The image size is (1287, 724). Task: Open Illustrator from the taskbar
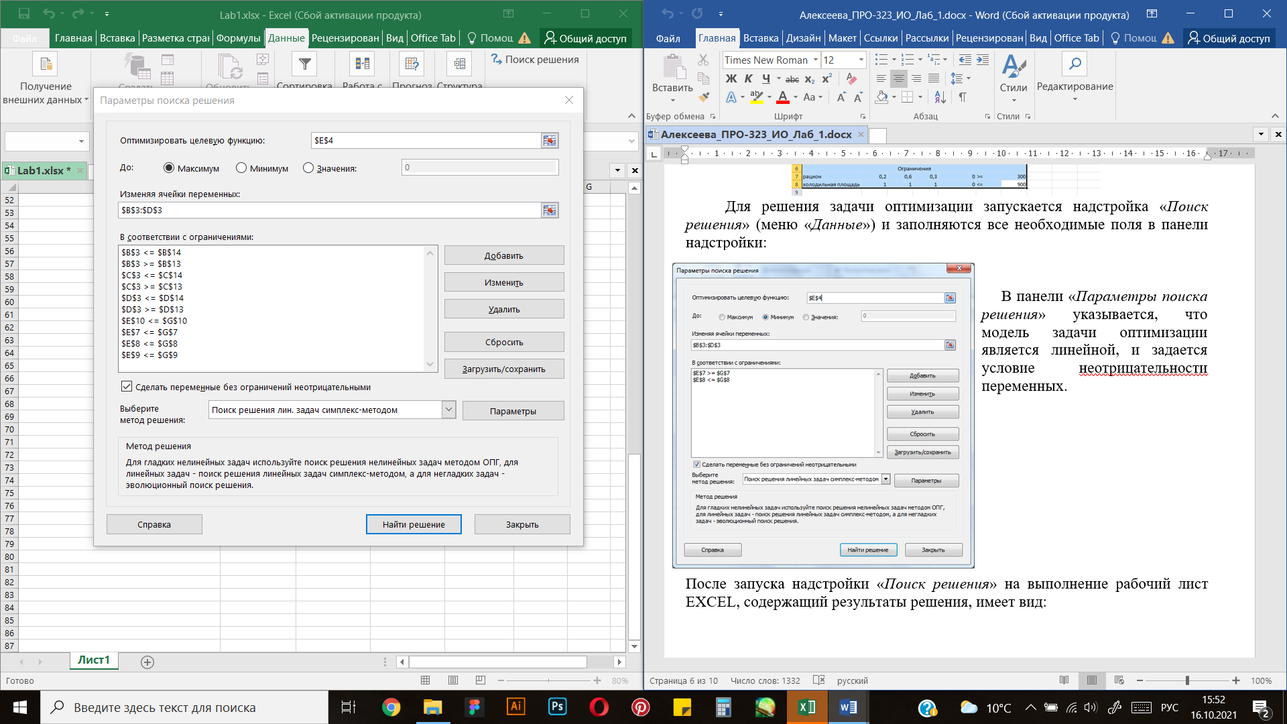point(515,707)
